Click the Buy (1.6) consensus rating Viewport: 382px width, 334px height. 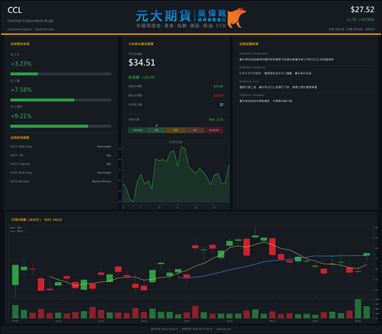tap(216, 120)
